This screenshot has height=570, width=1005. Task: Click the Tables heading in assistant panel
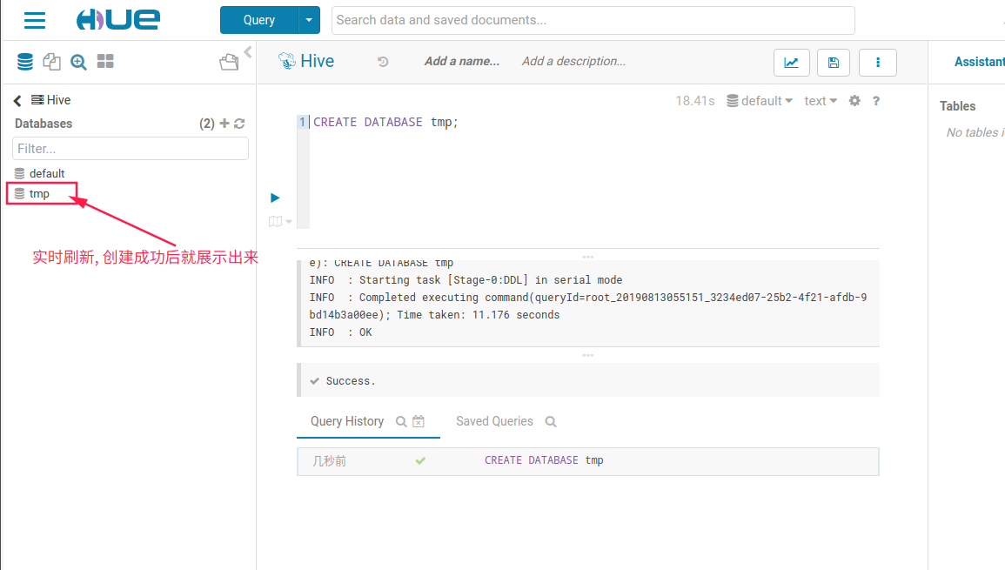957,106
